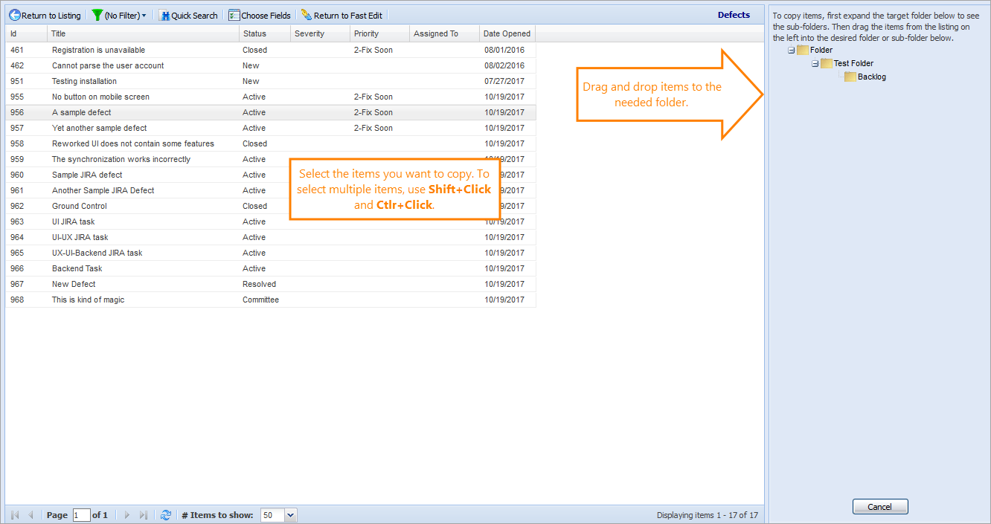Select row 'Backend Task'
991x524 pixels.
click(x=271, y=268)
